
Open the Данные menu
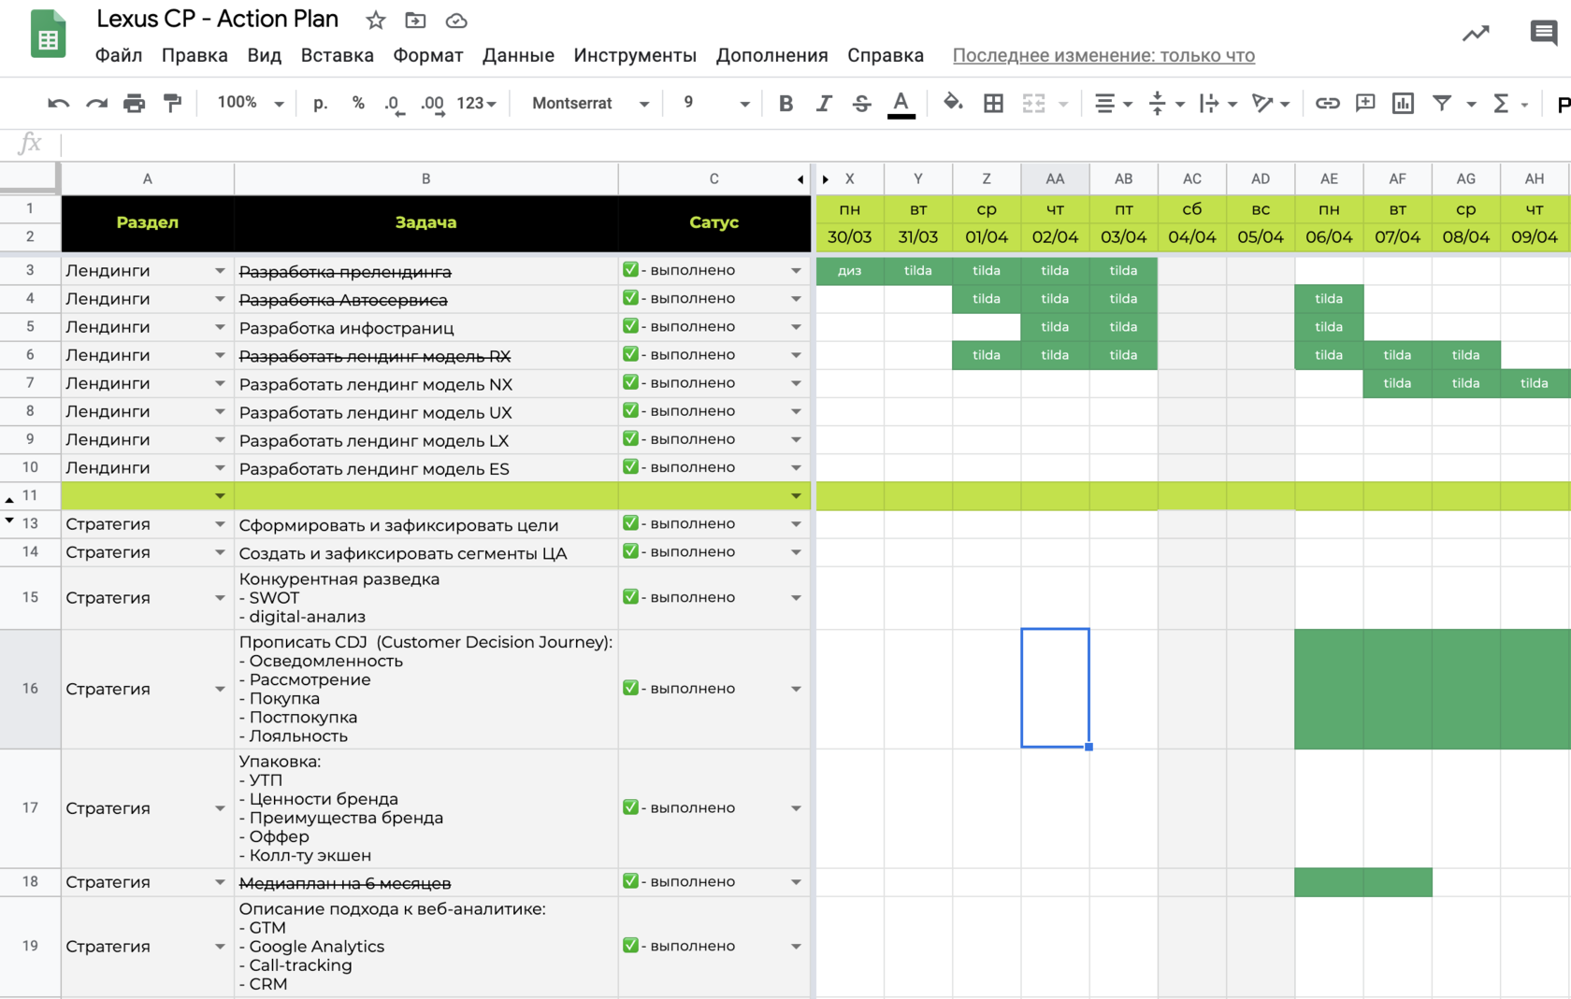(x=518, y=55)
